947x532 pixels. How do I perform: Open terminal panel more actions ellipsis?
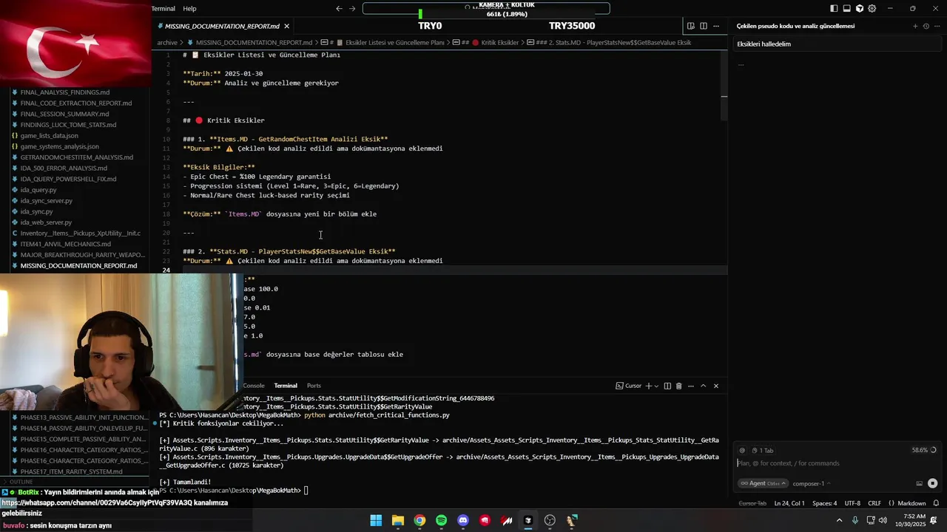(x=691, y=386)
